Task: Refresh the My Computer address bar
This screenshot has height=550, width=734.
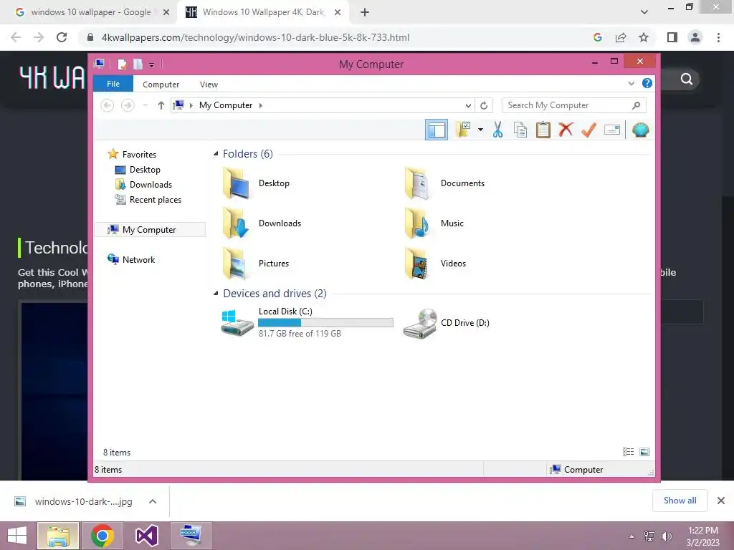Action: pos(484,106)
